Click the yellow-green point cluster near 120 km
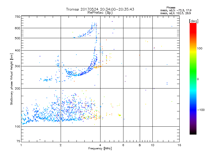 [119, 115]
